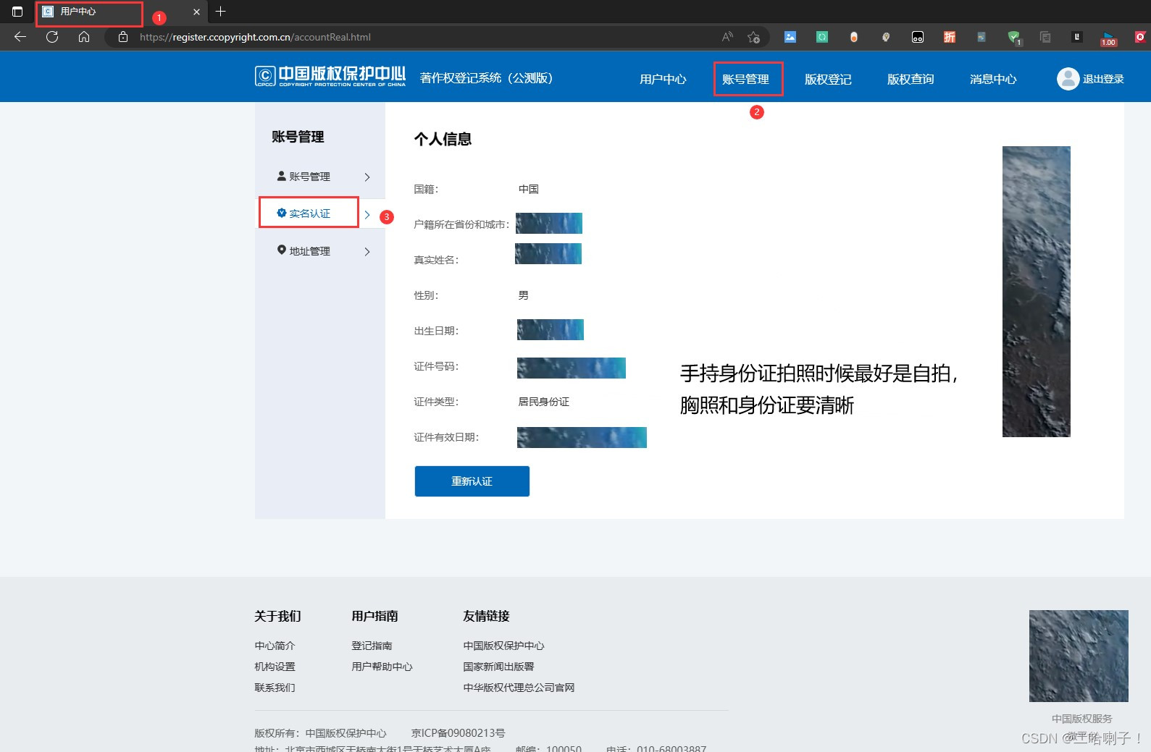
Task: Open 用户帮助中心 footer link
Action: click(x=382, y=667)
